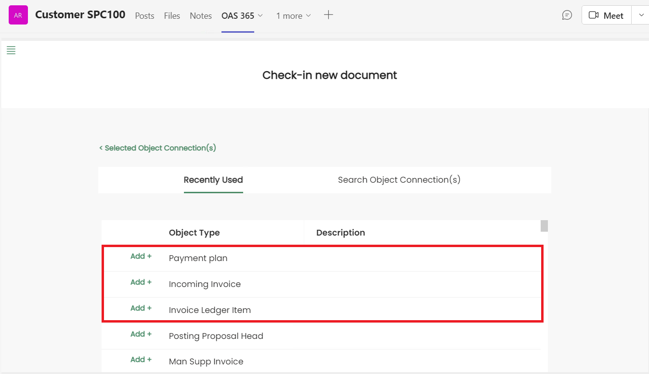The height and width of the screenshot is (374, 649).
Task: Click the object list scrollbar thumb
Action: [x=544, y=226]
